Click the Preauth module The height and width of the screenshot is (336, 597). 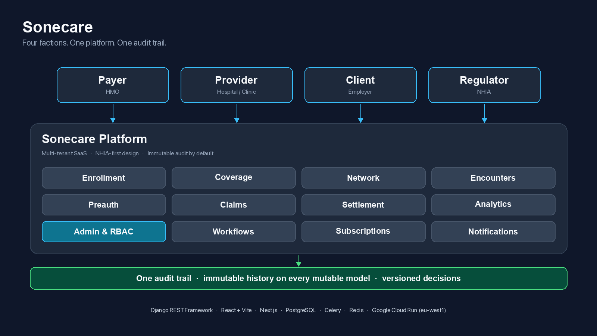[x=104, y=205]
